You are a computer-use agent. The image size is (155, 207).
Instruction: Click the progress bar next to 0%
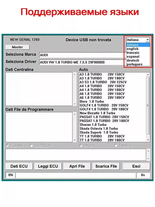pos(75,175)
